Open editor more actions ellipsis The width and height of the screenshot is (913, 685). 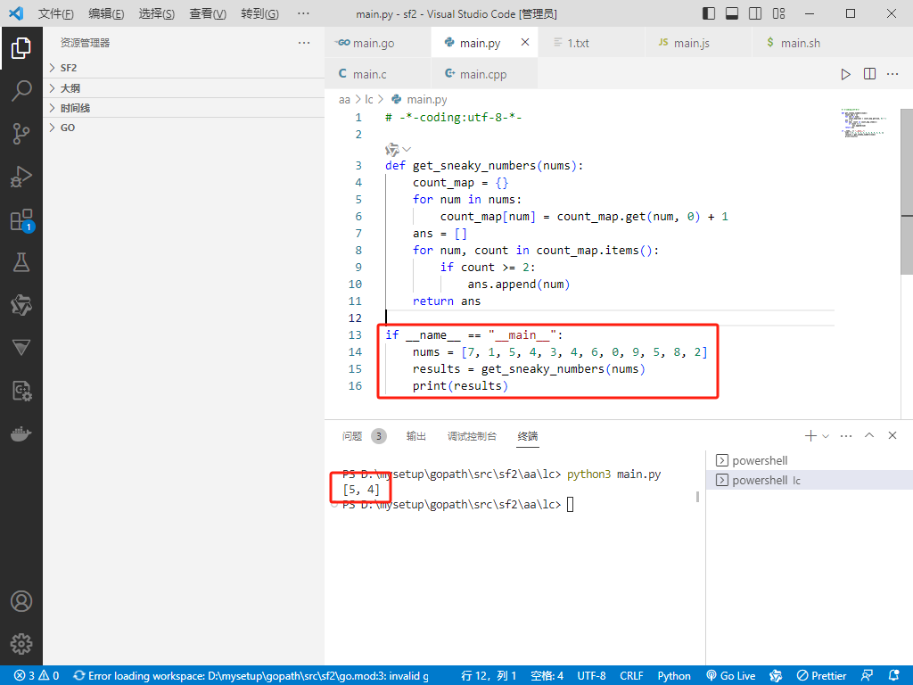(892, 74)
